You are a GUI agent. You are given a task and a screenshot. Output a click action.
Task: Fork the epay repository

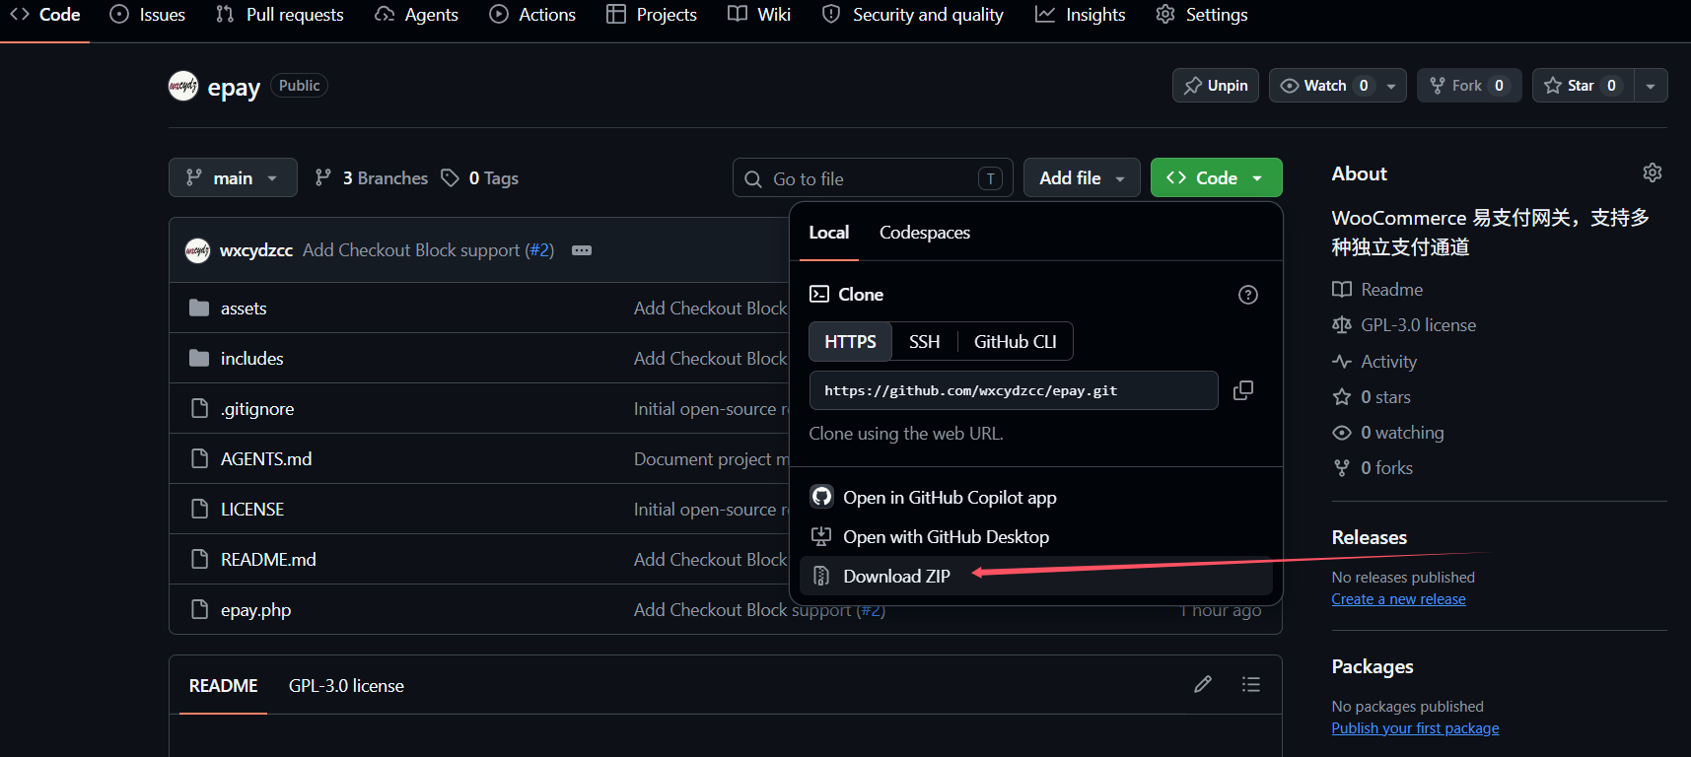pos(1469,86)
